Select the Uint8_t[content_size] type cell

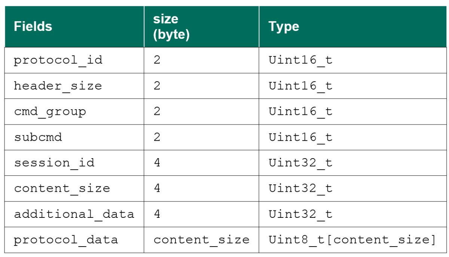(352, 240)
